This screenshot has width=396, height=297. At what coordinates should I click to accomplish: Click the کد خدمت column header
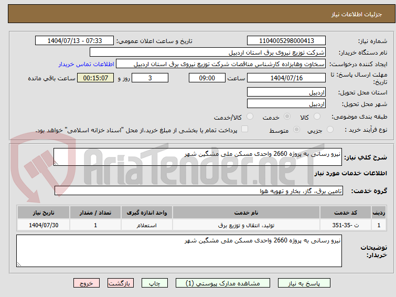[x=346, y=213]
